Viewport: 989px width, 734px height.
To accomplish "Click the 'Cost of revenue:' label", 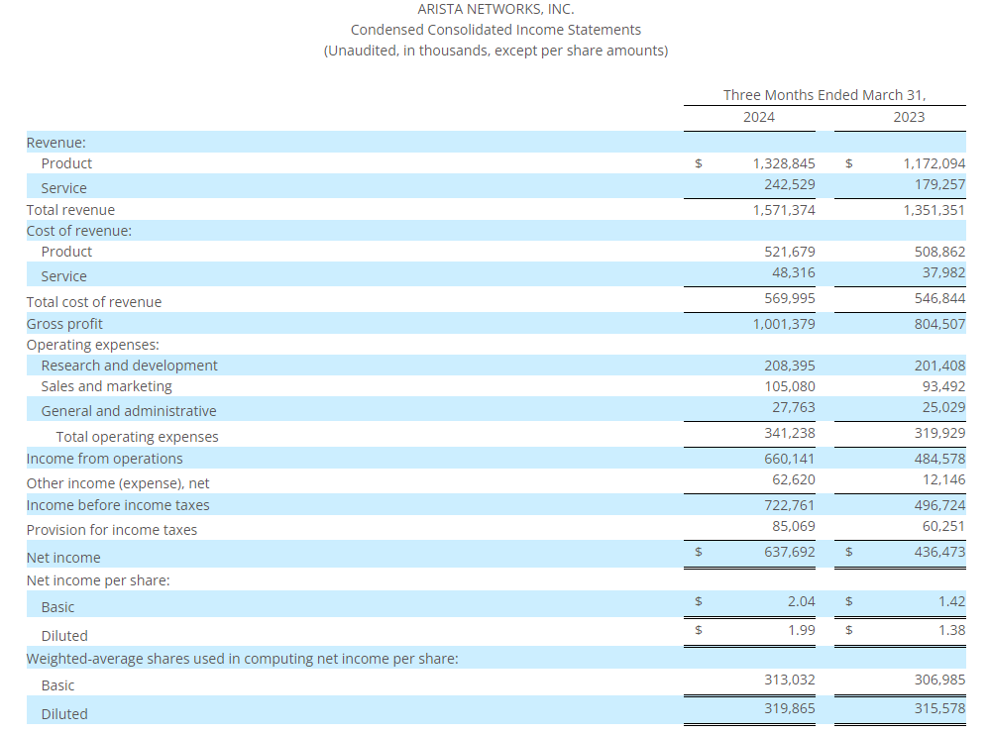I will point(79,231).
